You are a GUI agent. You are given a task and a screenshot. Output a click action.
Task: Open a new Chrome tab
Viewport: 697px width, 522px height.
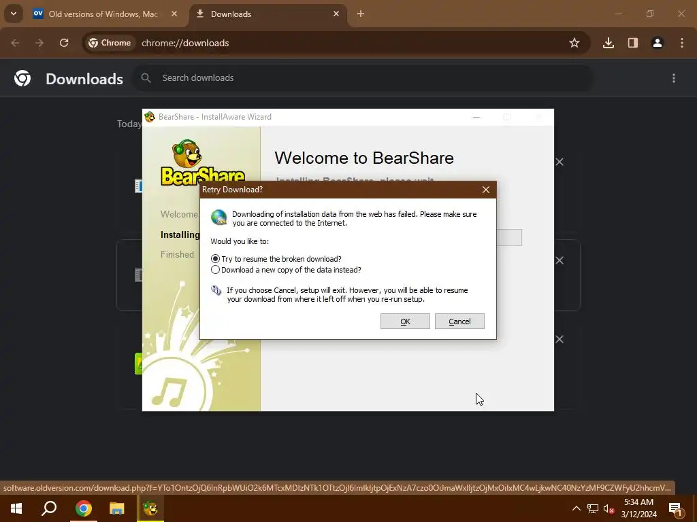pos(361,14)
